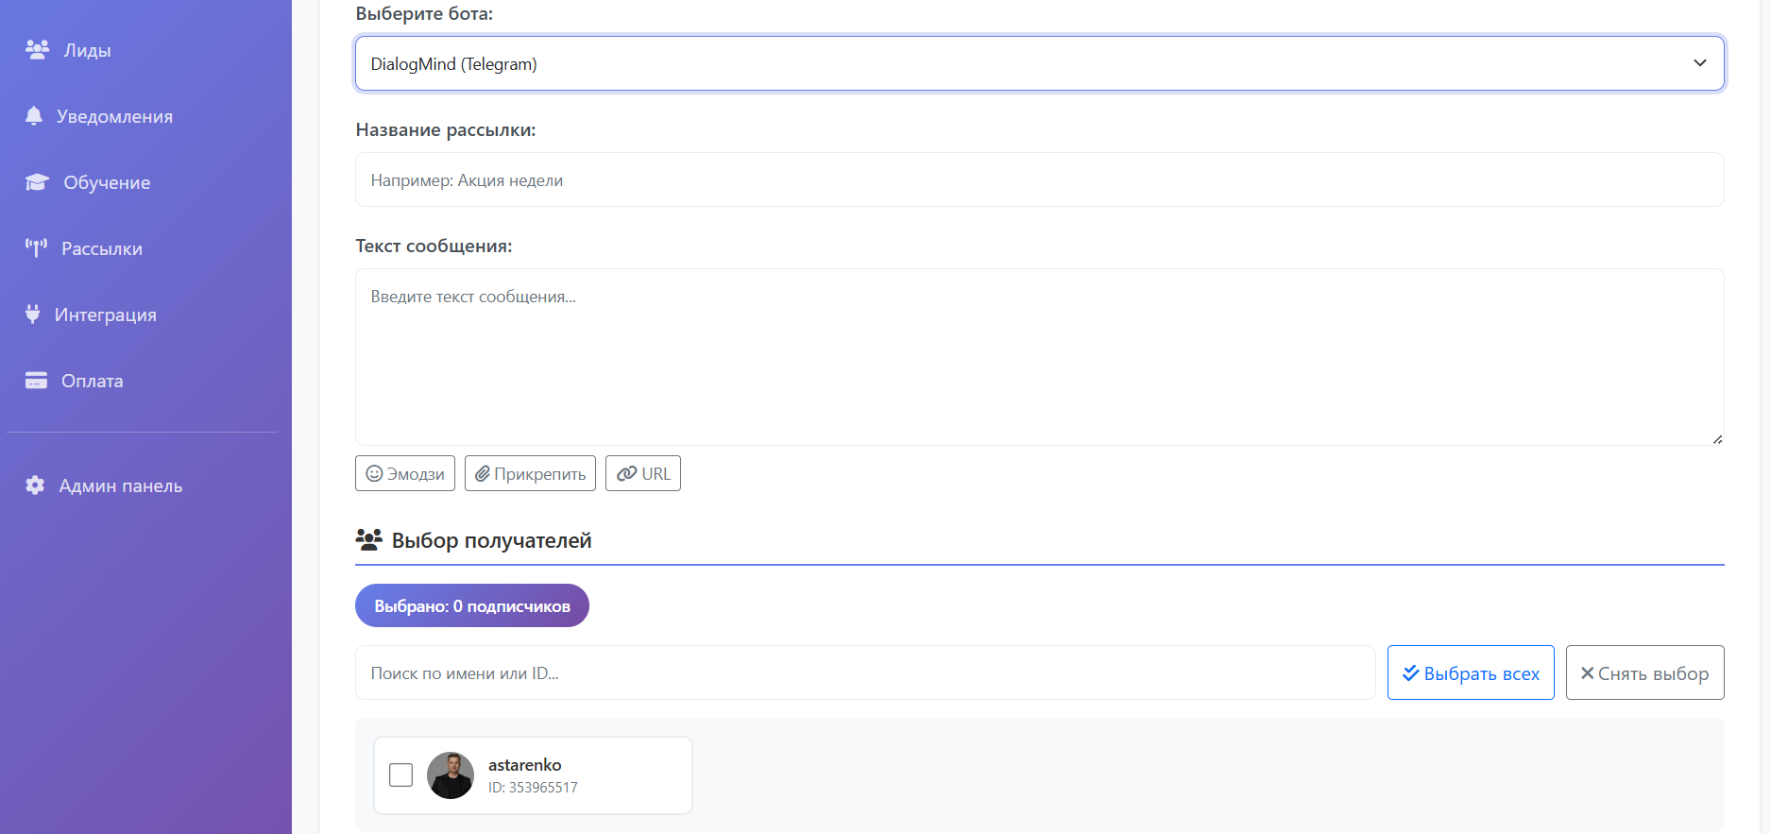
Task: Expand the bot selection dropdown
Action: 1039,63
